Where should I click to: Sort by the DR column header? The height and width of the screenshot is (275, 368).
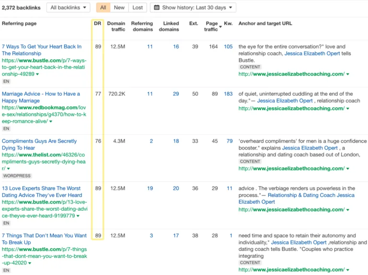tap(97, 23)
